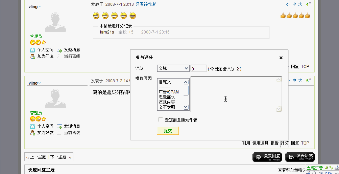Open the 金钱 rating type dropdown
339x174 pixels.
point(173,68)
